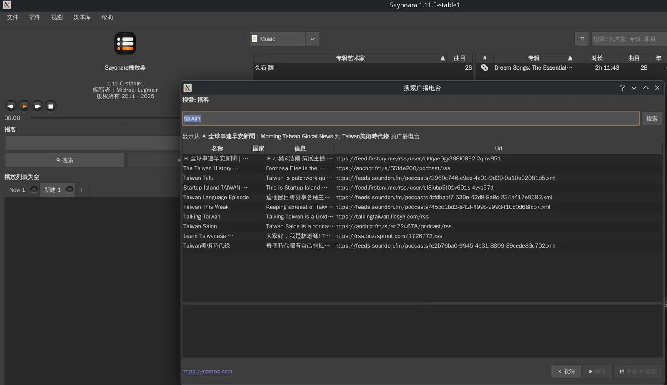This screenshot has width=667, height=385.
Task: Click the previous track button
Action: click(10, 106)
